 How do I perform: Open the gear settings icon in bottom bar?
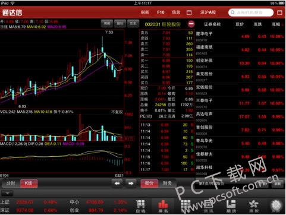276,206
